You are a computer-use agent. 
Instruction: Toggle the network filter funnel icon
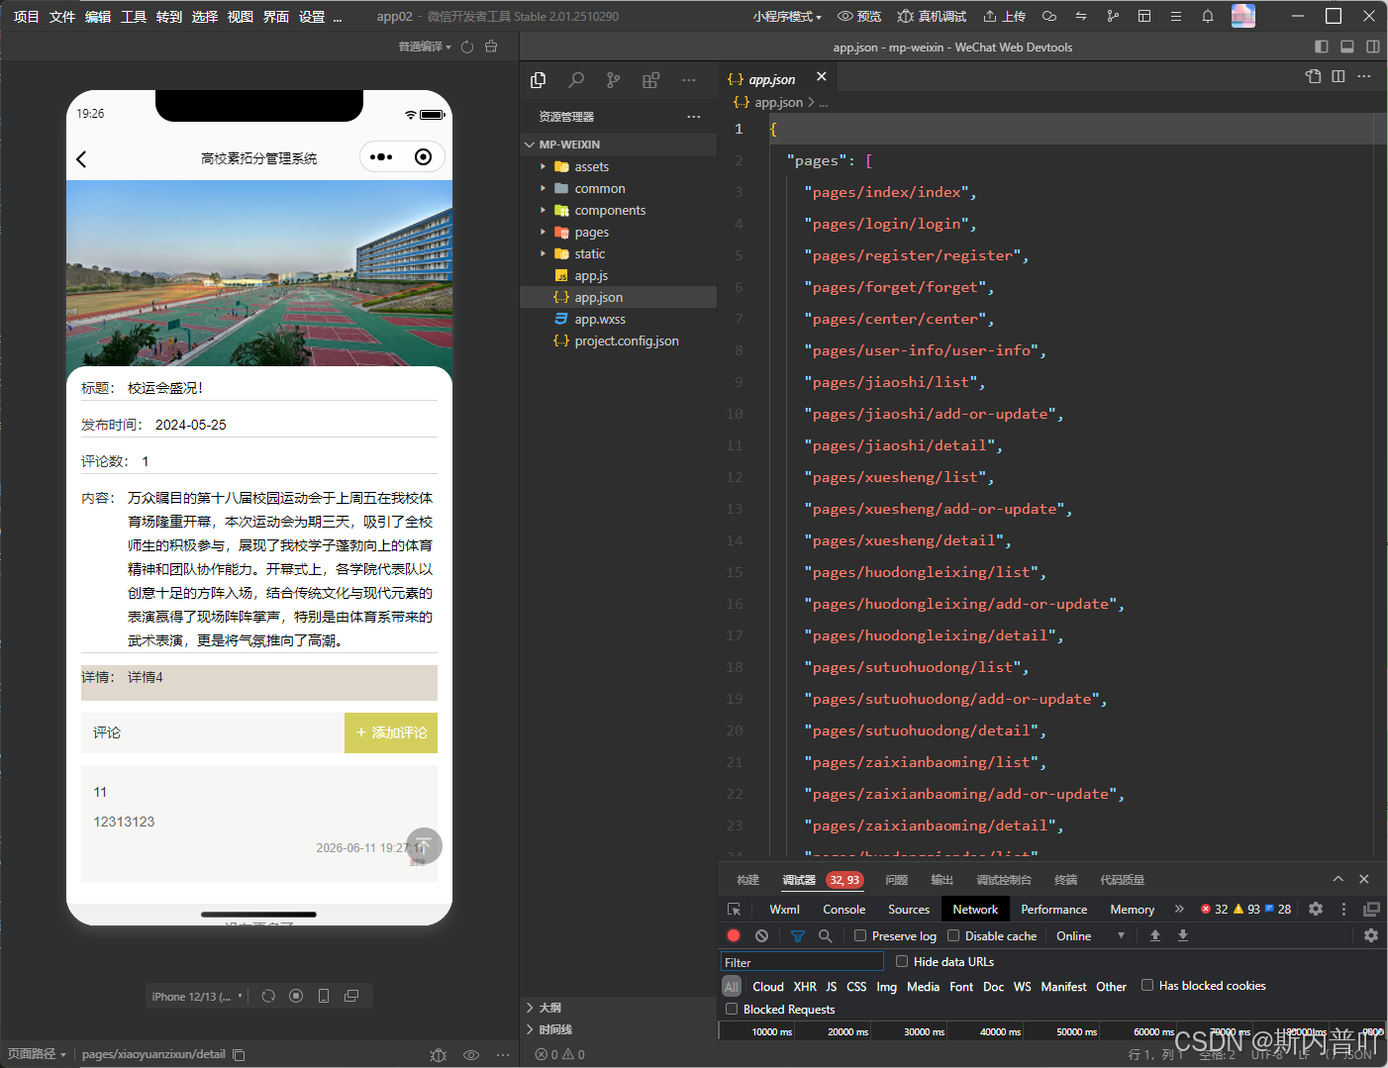798,935
